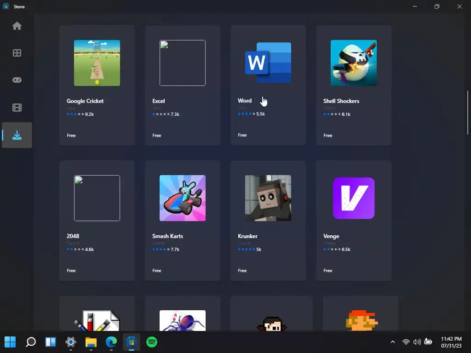Click the Store logo in title bar
This screenshot has height=353, width=471.
(x=6, y=6)
